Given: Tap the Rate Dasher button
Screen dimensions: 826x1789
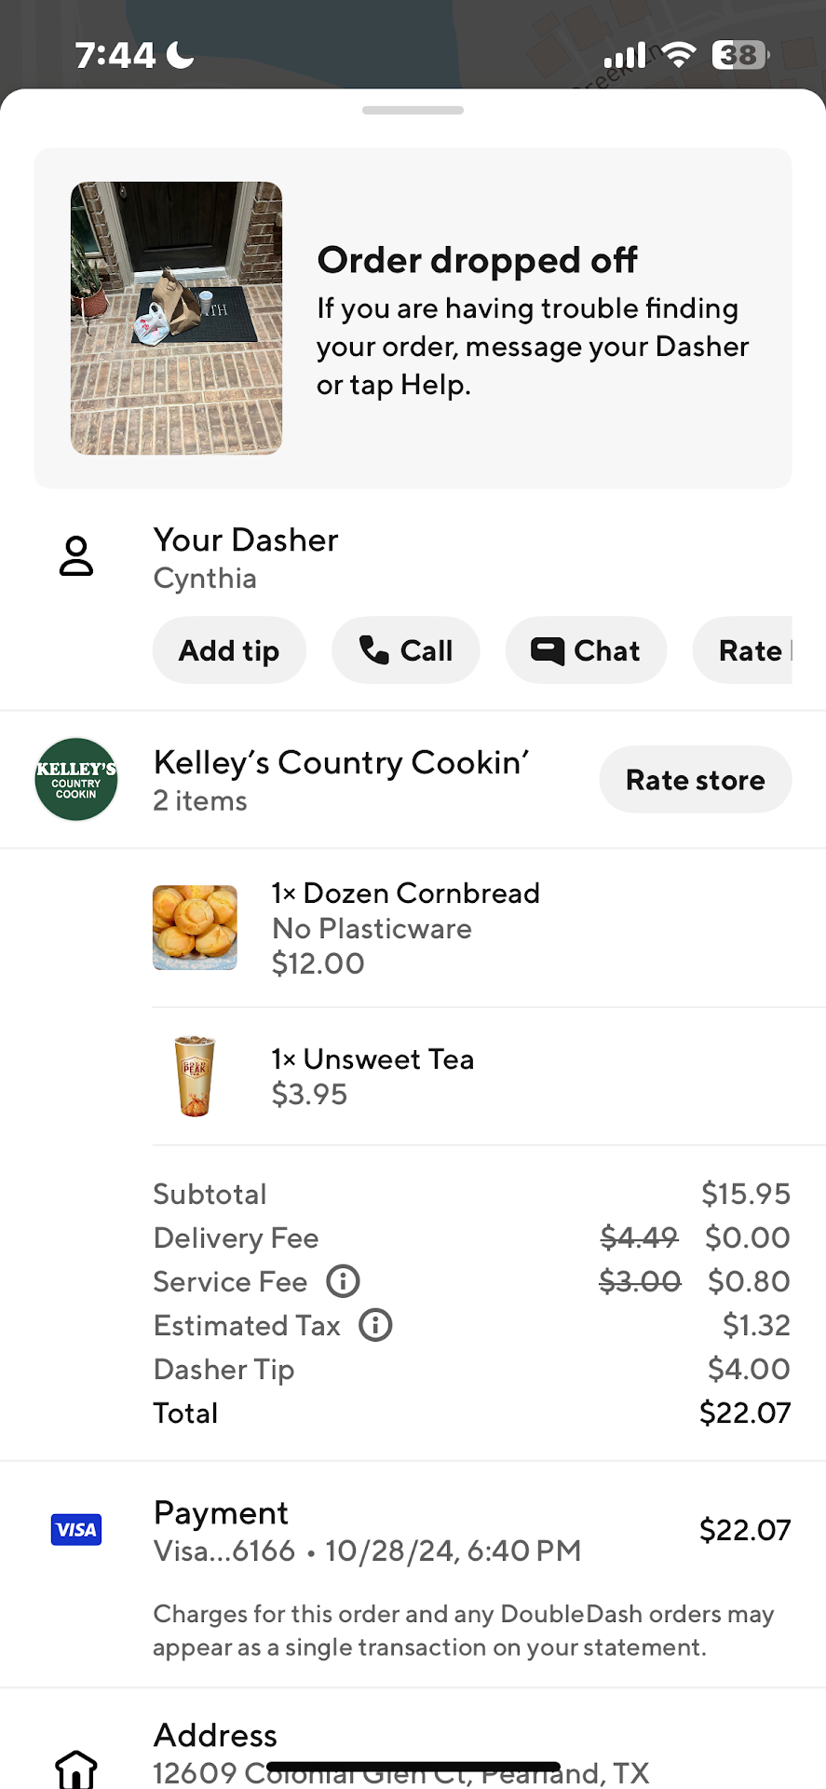Looking at the screenshot, I should pos(745,650).
